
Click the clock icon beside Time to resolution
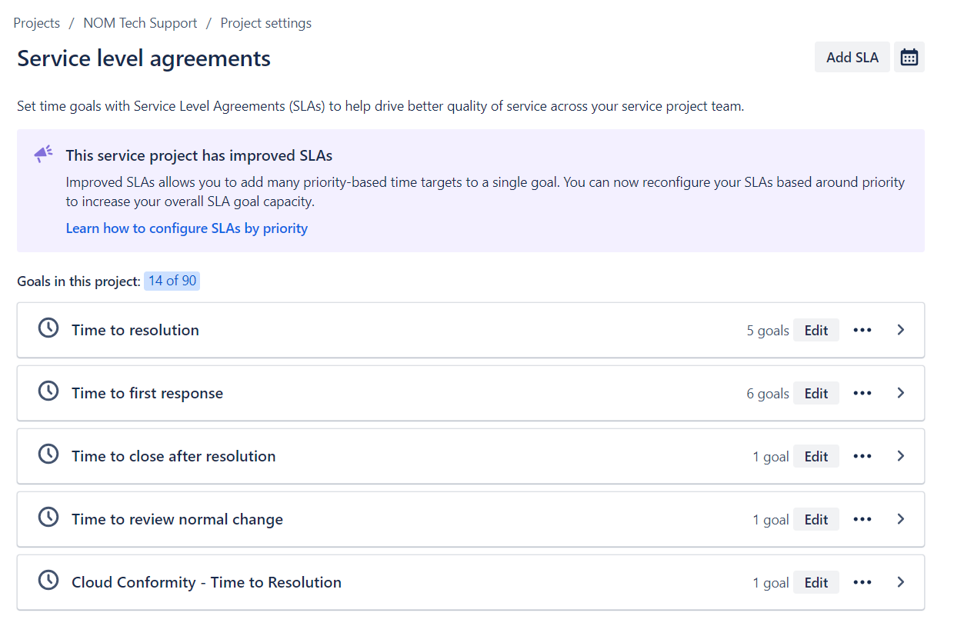coord(48,328)
